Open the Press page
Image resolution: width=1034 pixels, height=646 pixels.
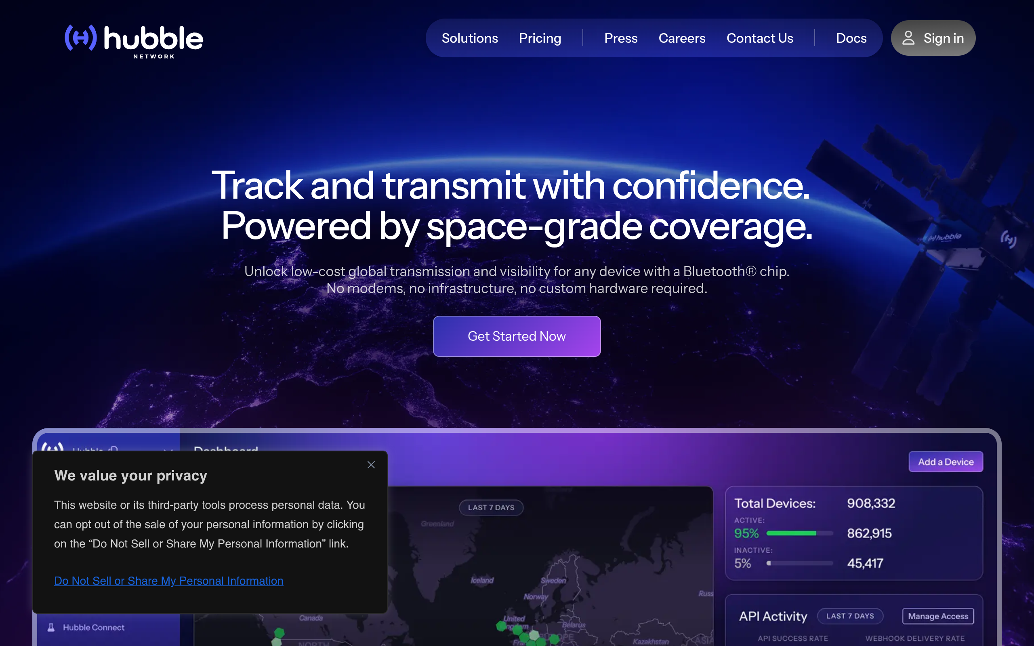621,38
